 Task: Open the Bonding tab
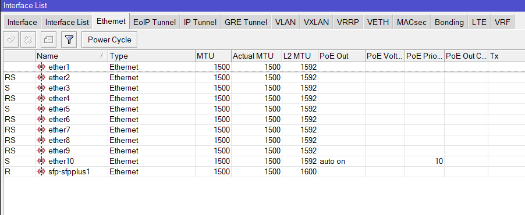449,22
